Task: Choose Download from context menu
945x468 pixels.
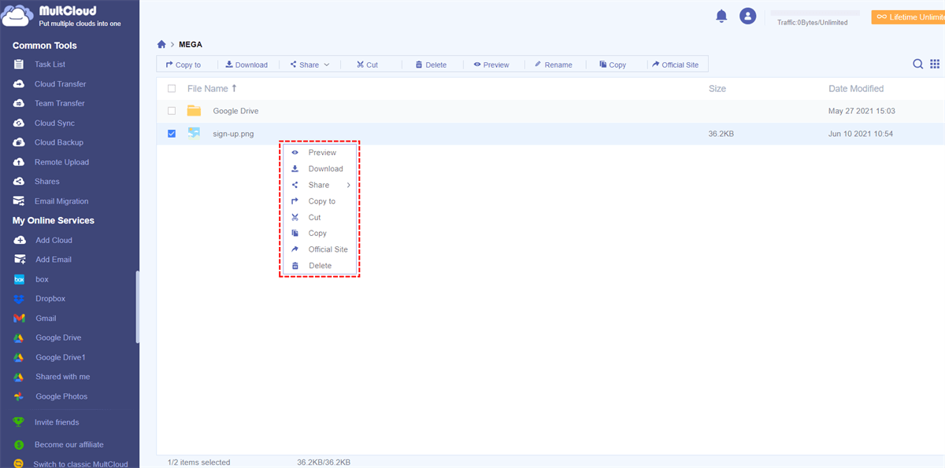Action: [x=321, y=169]
